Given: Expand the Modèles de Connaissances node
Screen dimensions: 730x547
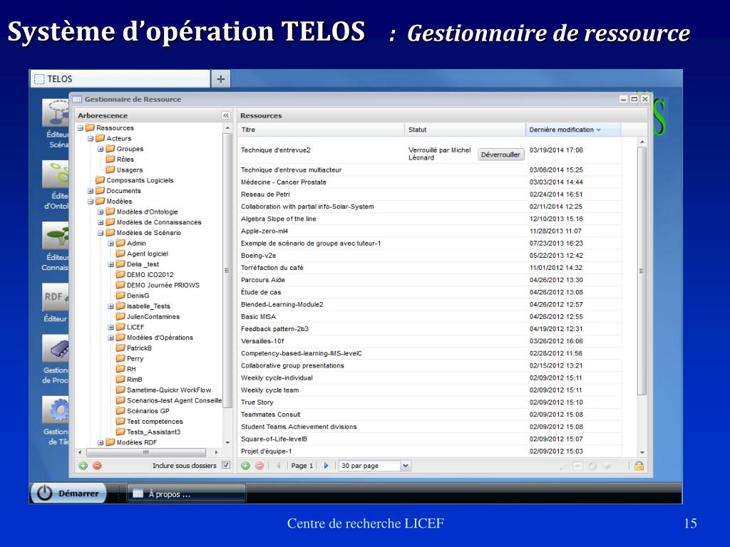Looking at the screenshot, I should [x=101, y=222].
